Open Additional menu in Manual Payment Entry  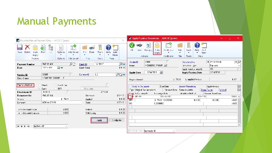tap(73, 50)
